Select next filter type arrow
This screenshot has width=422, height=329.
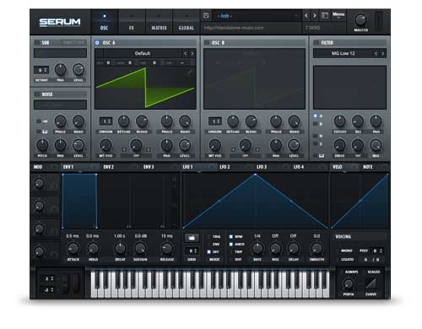pos(383,53)
